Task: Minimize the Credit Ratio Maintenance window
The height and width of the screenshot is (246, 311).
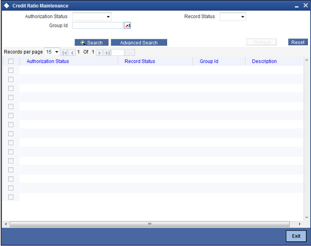Action: (297, 6)
